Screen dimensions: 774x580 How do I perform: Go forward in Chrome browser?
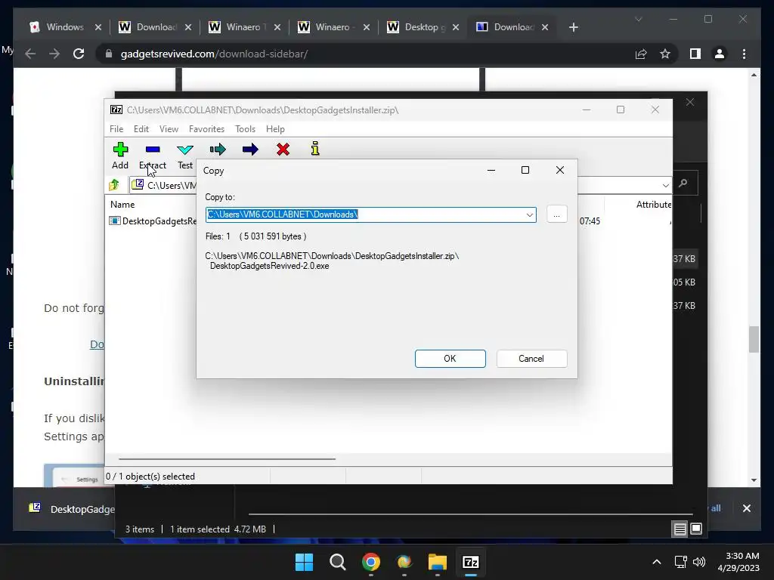coord(54,54)
